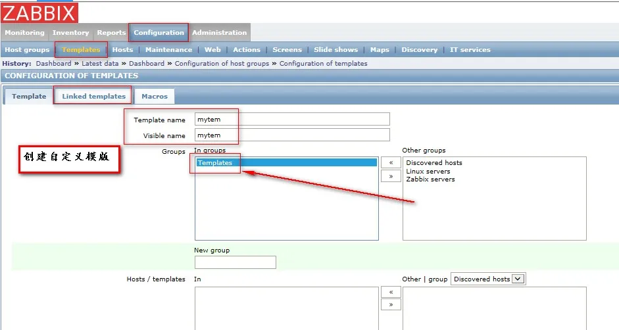The height and width of the screenshot is (330, 619).
Task: Open the Actions submenu
Action: 246,50
